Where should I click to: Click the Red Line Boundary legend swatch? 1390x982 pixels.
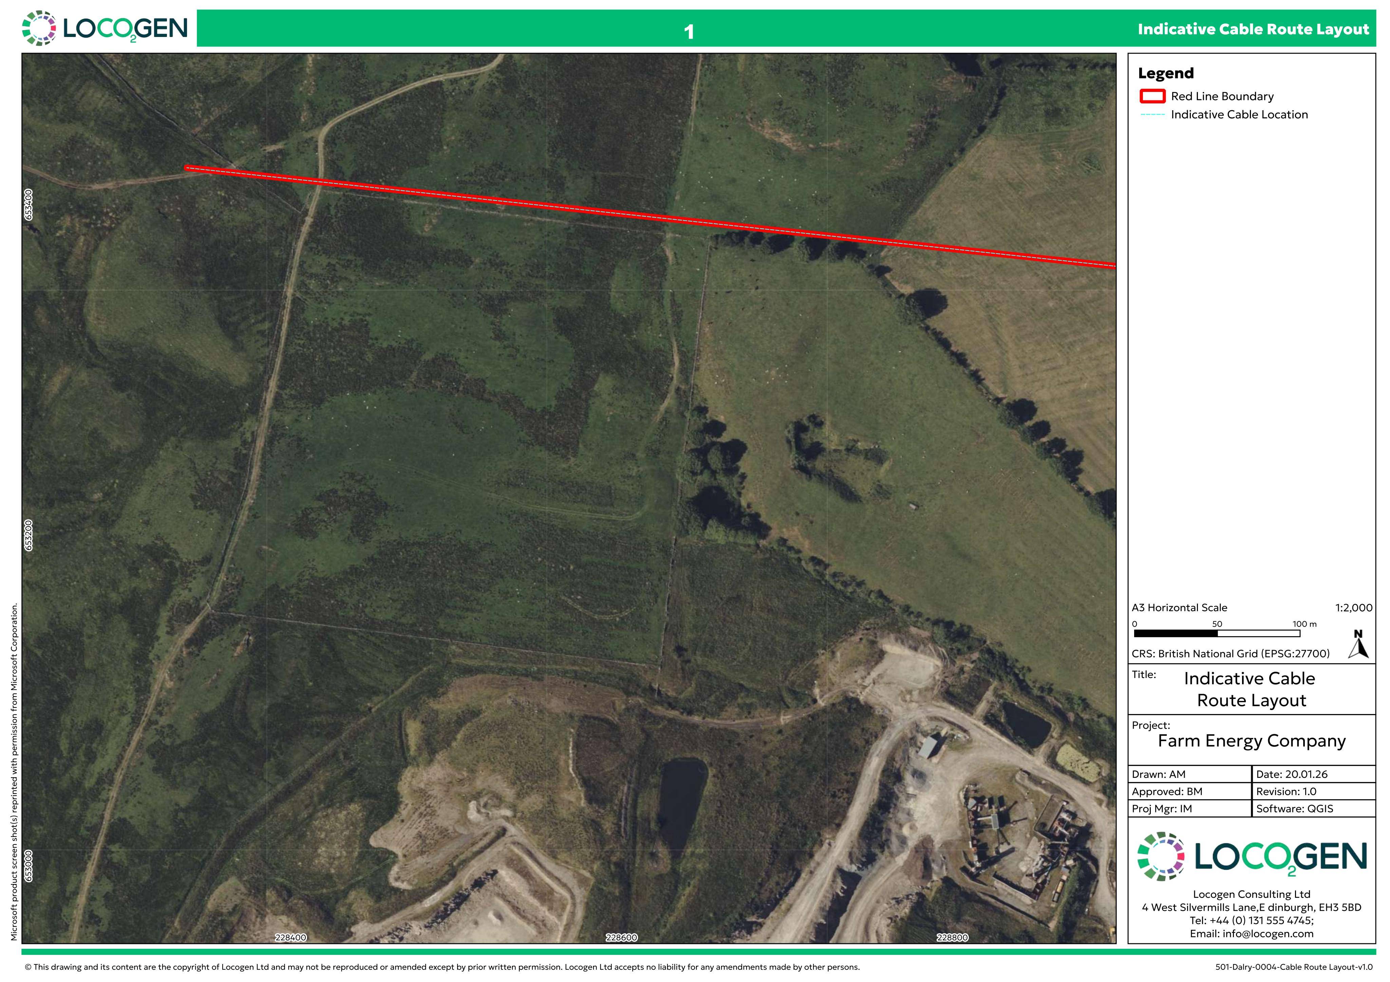click(1152, 96)
